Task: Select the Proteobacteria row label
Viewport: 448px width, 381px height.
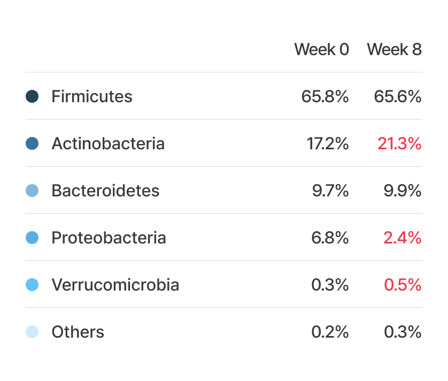Action: coord(109,238)
